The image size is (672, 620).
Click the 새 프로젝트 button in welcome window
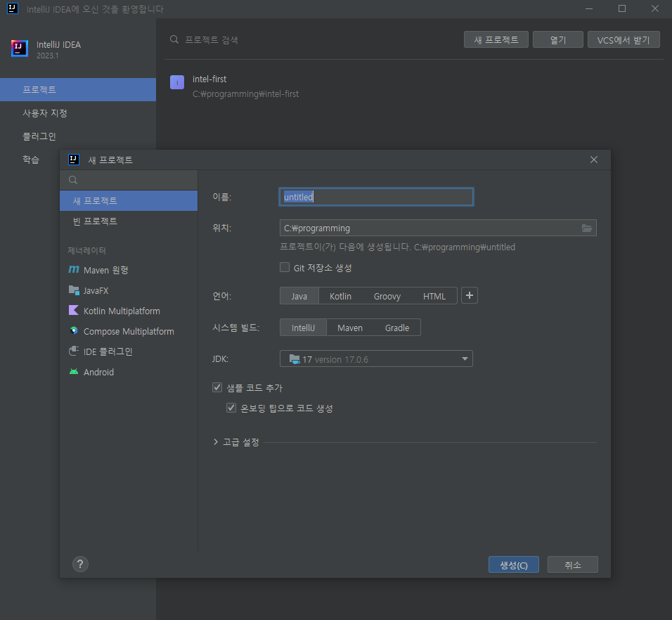[496, 40]
